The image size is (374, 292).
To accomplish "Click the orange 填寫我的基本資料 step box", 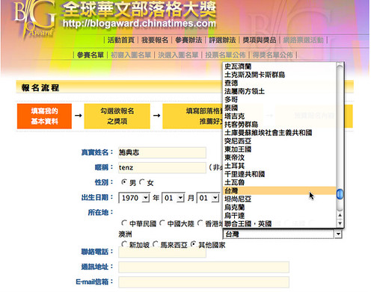I will point(44,117).
